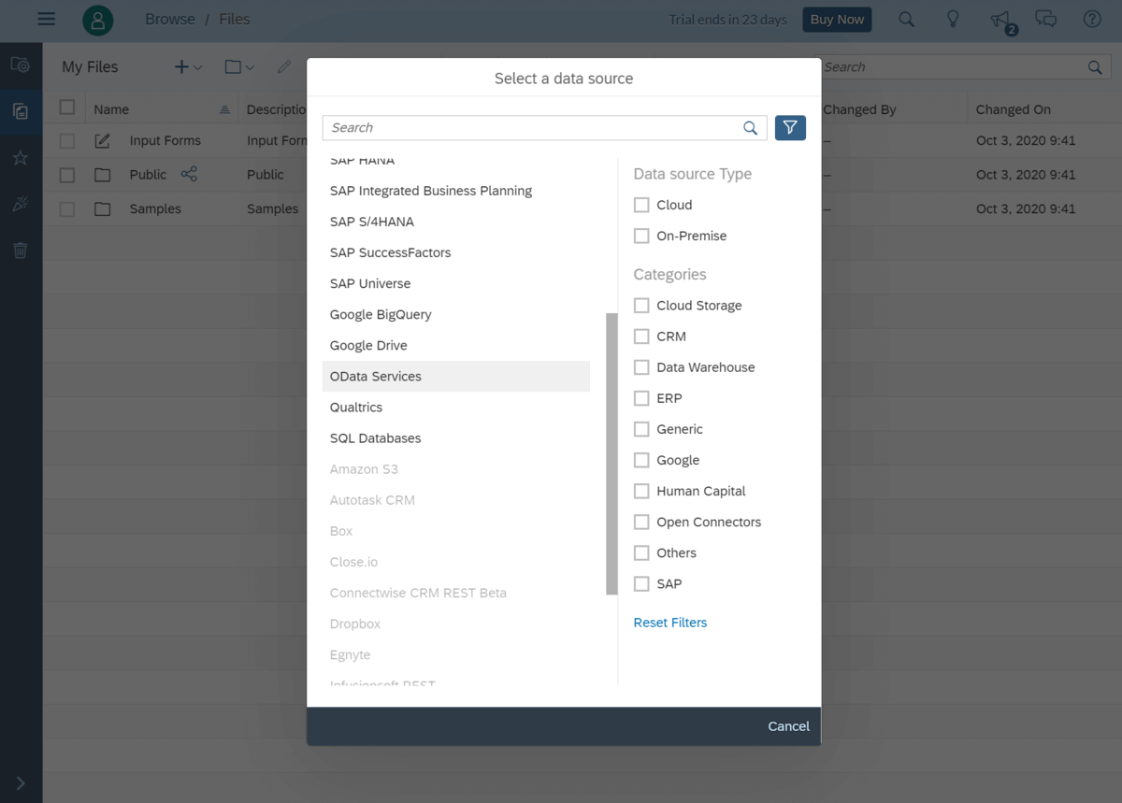Select SAP SuccessFactors data source

pyautogui.click(x=456, y=252)
